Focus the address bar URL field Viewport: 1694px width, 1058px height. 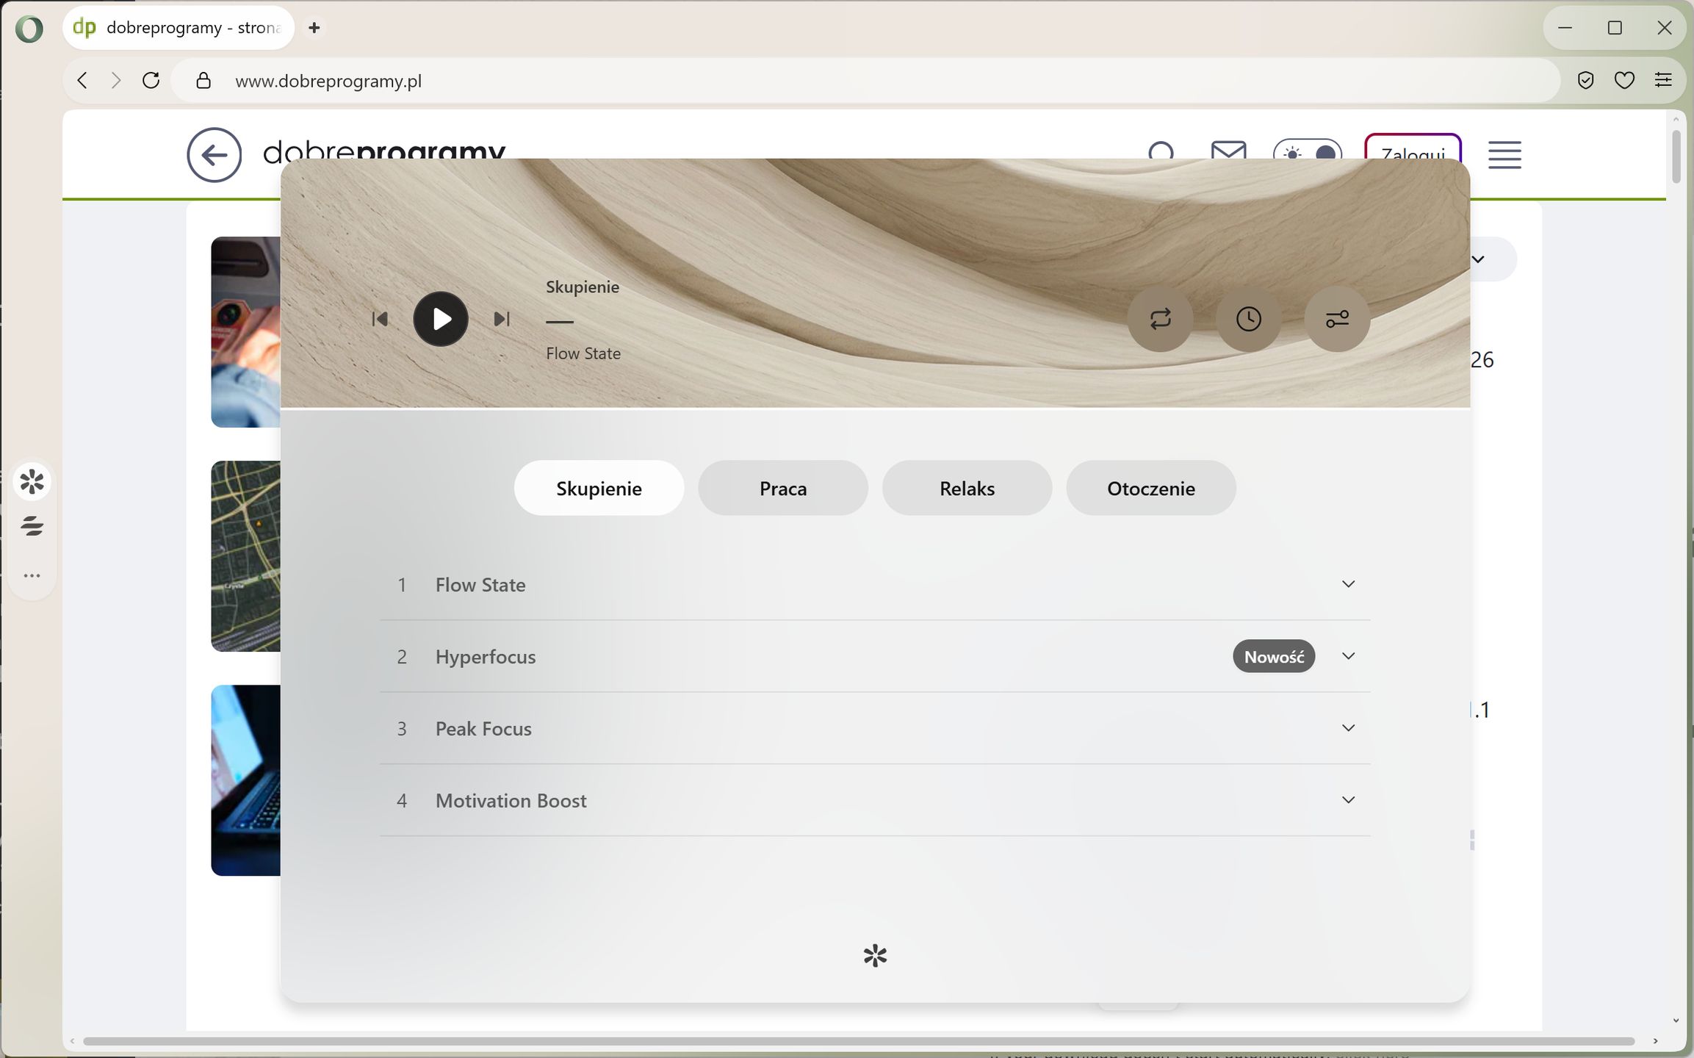coord(867,81)
